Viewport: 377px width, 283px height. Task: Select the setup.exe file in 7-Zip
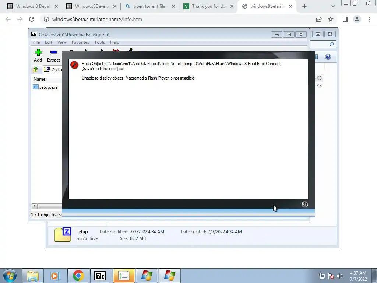pyautogui.click(x=45, y=87)
